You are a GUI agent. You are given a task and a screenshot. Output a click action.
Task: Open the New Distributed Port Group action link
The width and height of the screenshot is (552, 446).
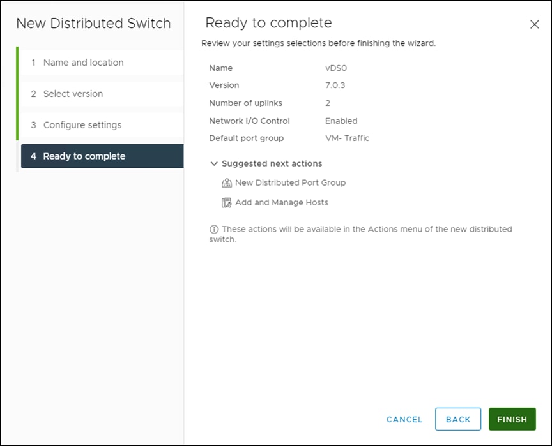(291, 182)
